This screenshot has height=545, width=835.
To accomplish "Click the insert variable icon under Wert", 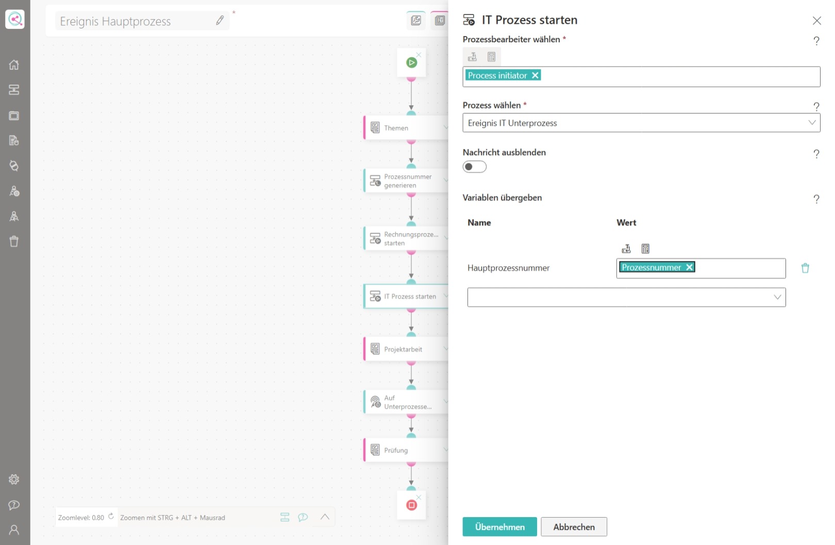I will click(x=626, y=249).
